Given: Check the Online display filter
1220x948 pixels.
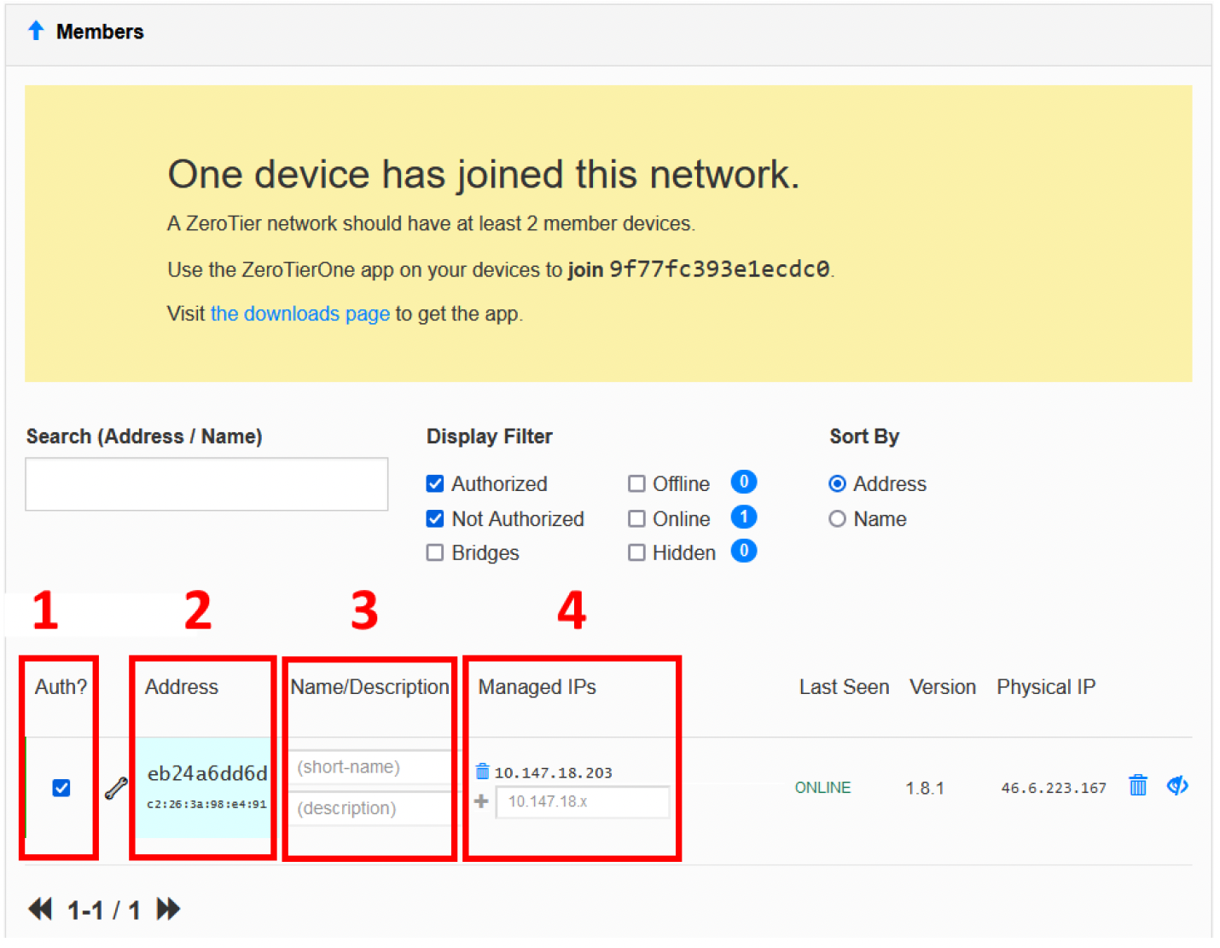Looking at the screenshot, I should click(636, 519).
